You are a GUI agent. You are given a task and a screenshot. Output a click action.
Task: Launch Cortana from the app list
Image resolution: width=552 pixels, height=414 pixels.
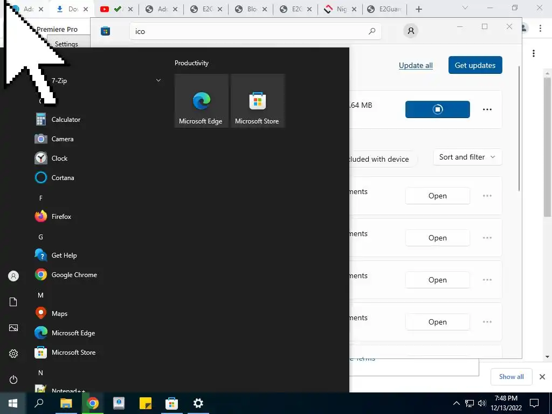(63, 177)
